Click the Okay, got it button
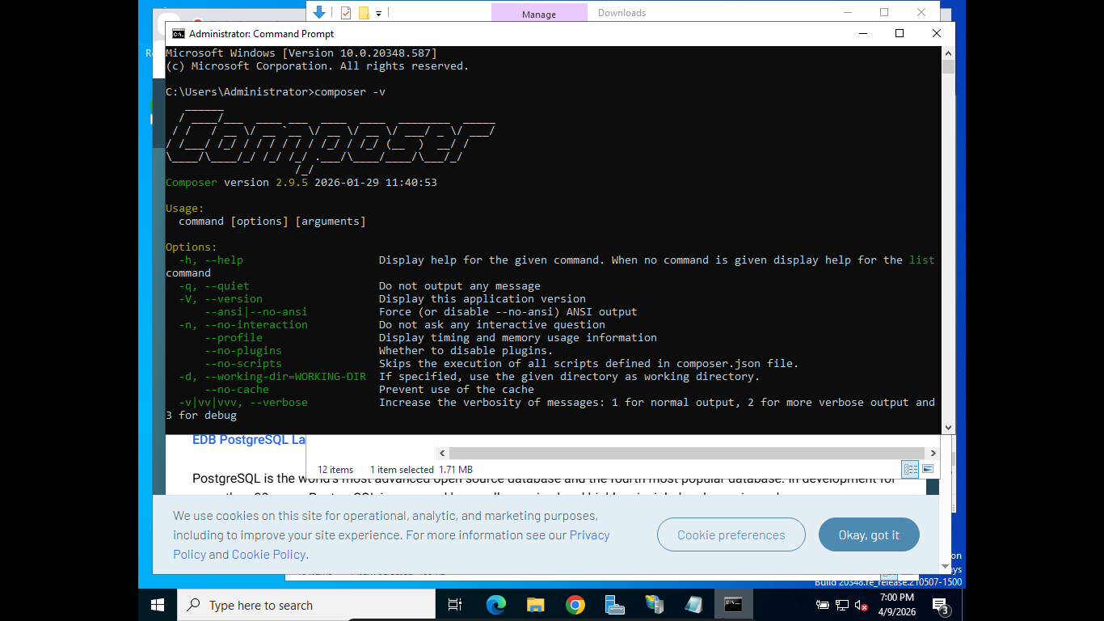The height and width of the screenshot is (621, 1104). [869, 534]
